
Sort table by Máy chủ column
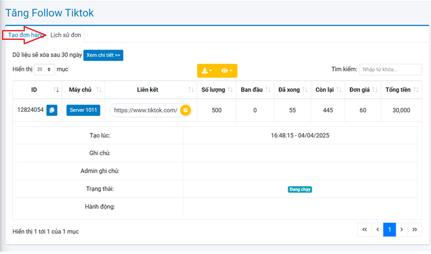(84, 90)
